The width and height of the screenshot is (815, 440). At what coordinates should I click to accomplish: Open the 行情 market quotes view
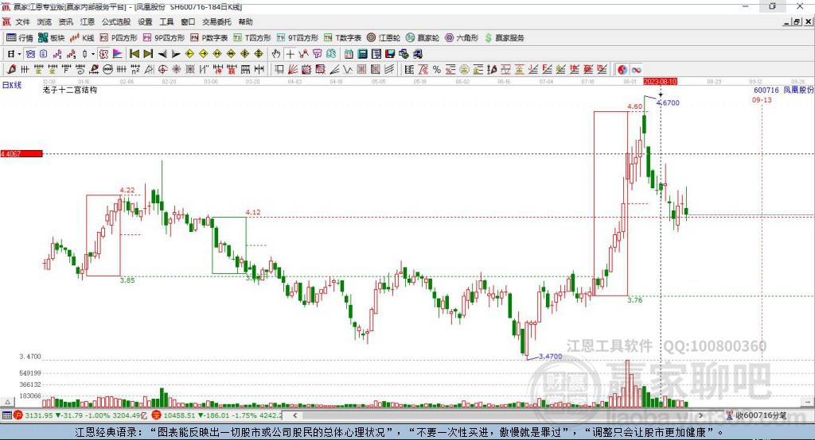pyautogui.click(x=20, y=37)
